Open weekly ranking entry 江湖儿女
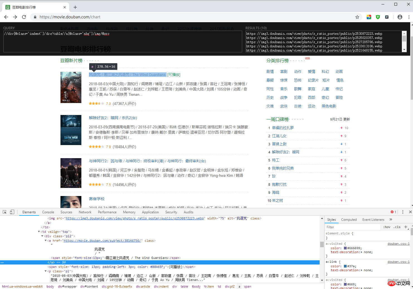 click(279, 136)
